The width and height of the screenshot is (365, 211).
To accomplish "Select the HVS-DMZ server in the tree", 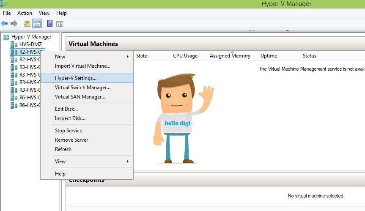I will (x=30, y=44).
